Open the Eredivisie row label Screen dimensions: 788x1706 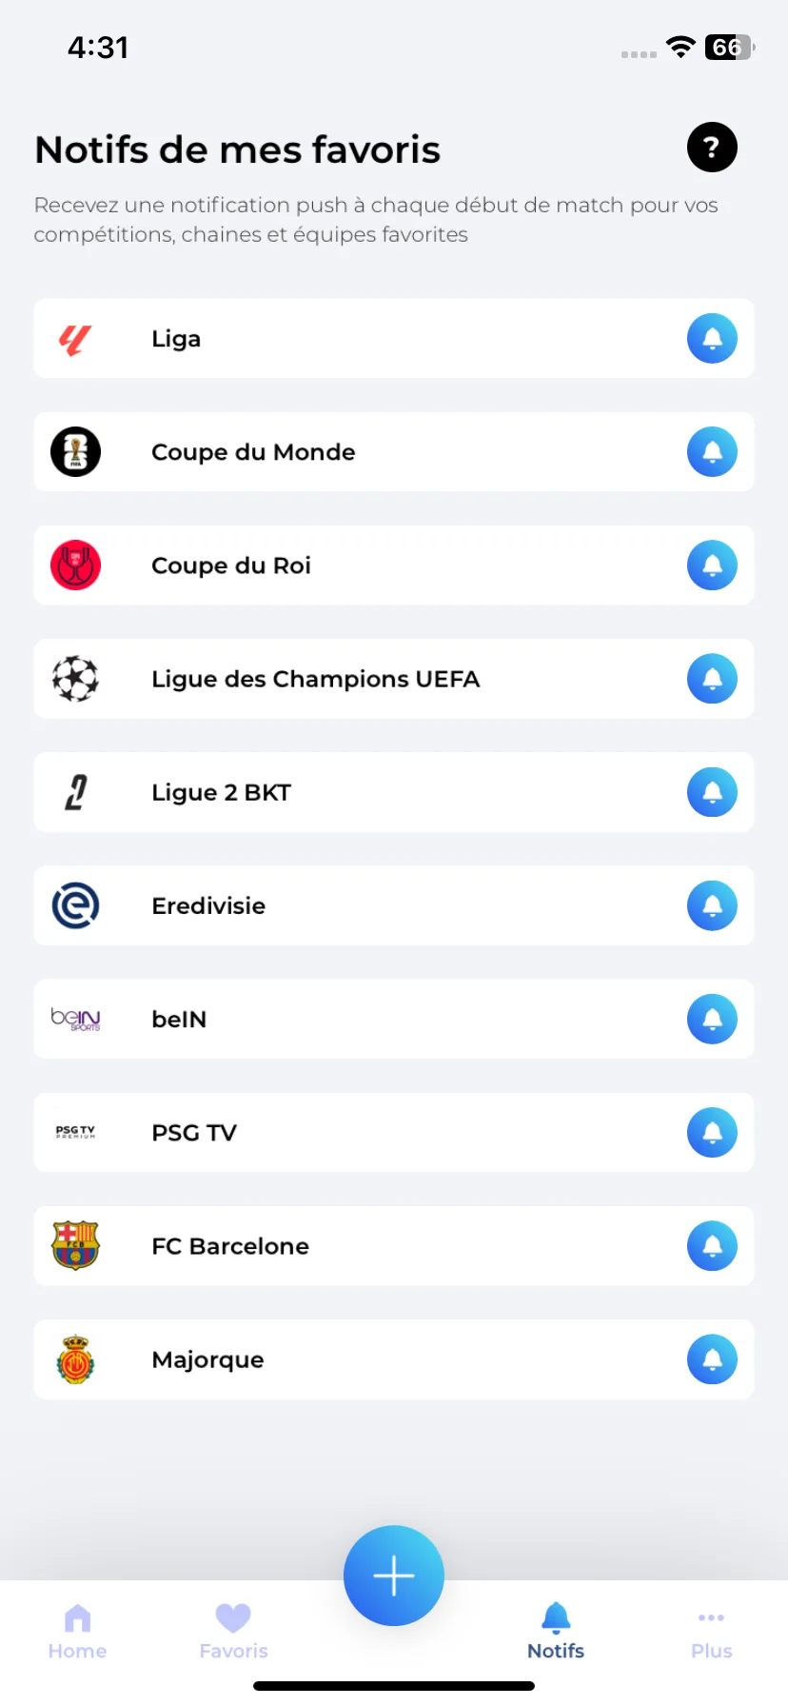pos(208,905)
